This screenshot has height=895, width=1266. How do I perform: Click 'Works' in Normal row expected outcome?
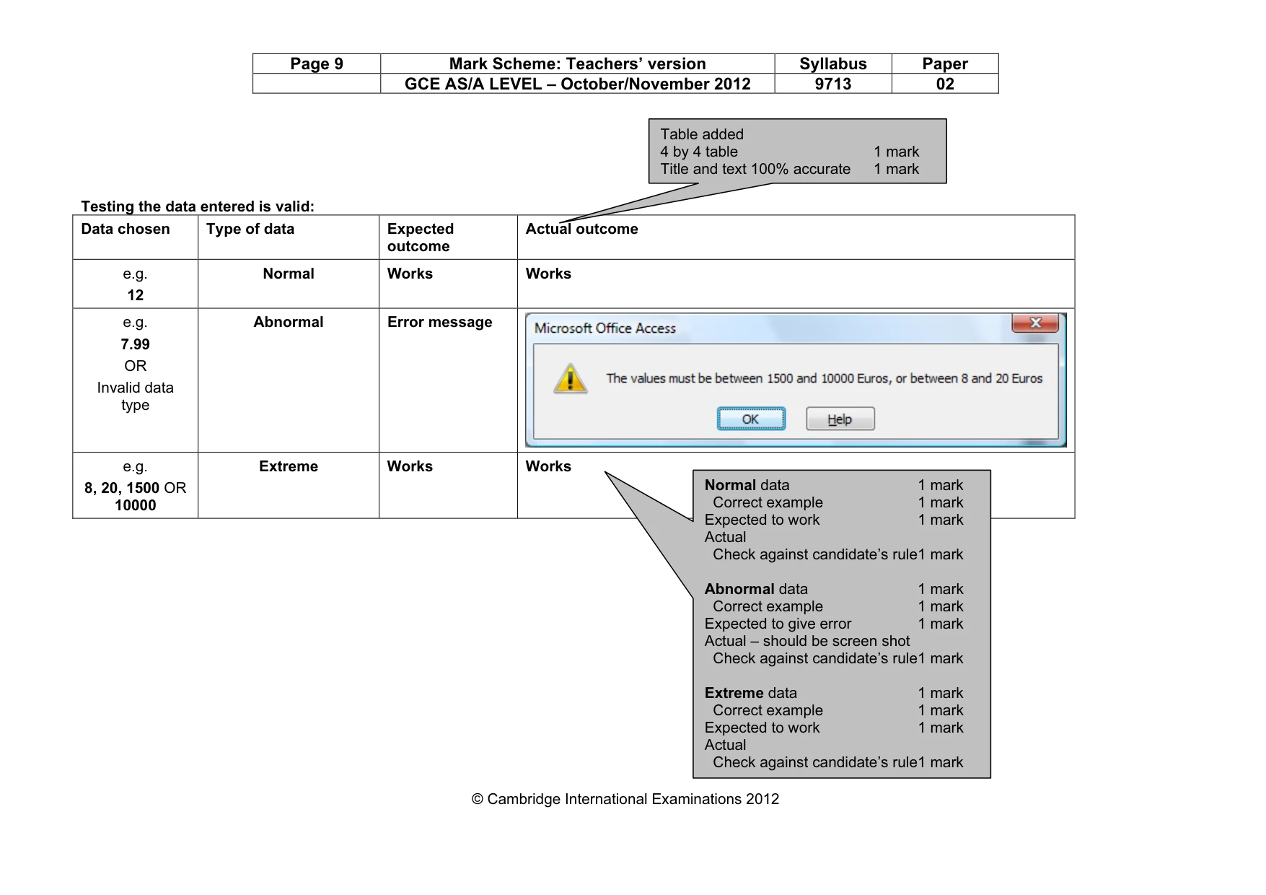click(x=410, y=274)
